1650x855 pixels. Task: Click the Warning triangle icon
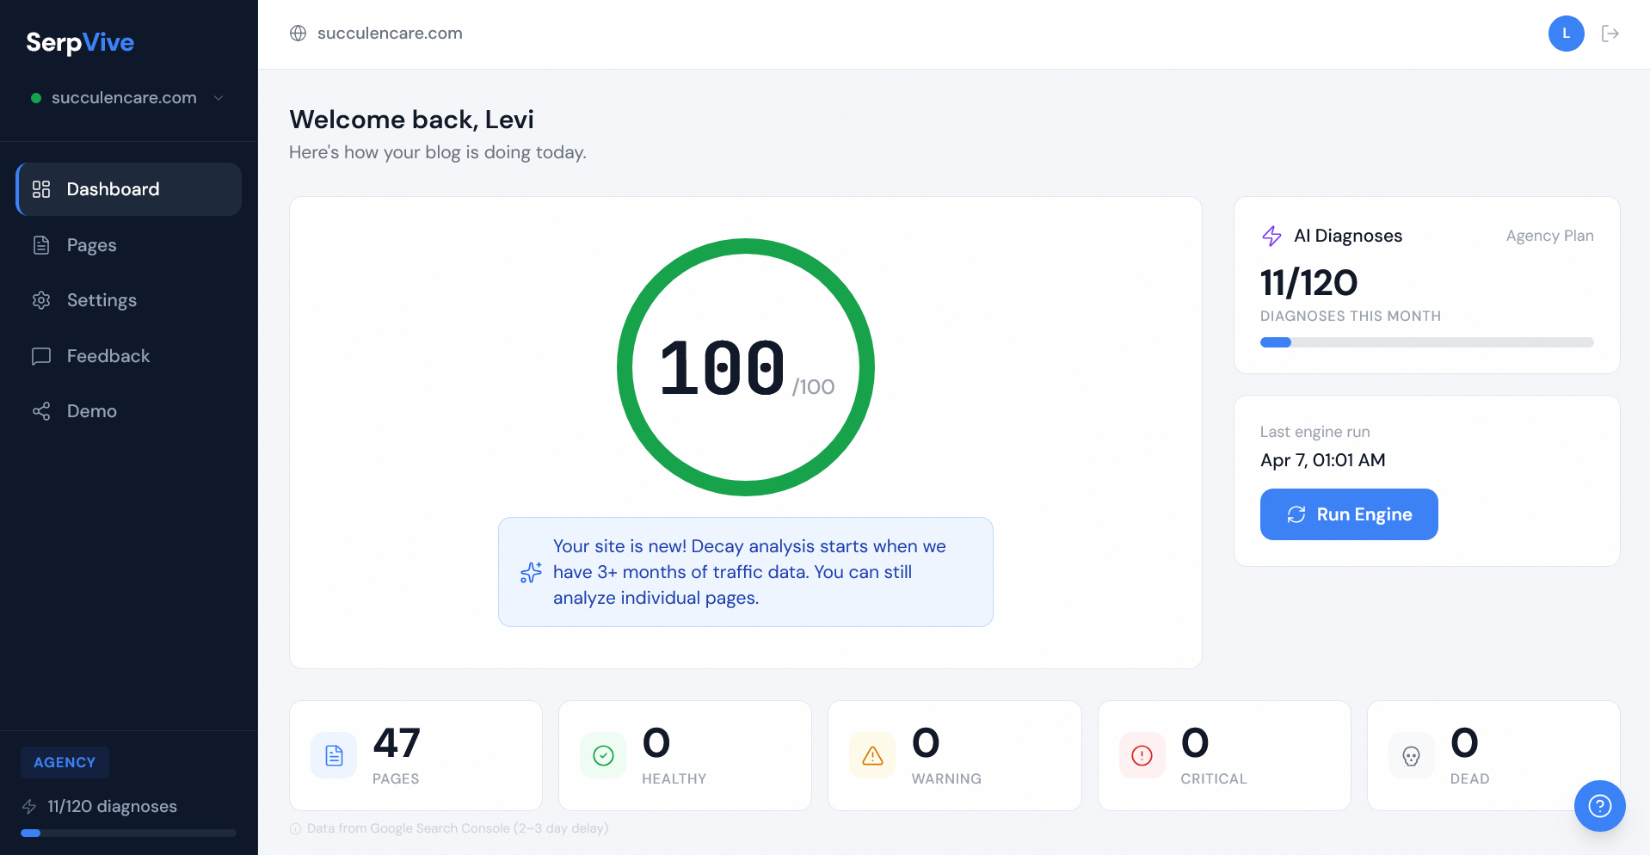pos(872,756)
